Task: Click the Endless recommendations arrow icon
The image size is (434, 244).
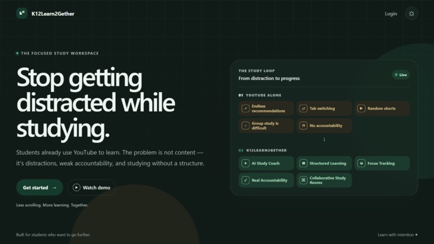Action: tap(246, 109)
